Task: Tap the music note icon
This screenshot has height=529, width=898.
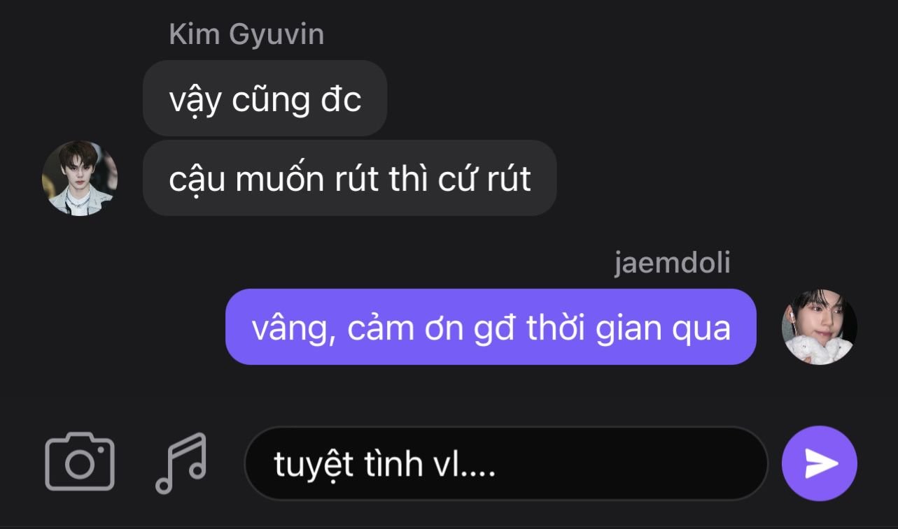Action: pyautogui.click(x=181, y=463)
